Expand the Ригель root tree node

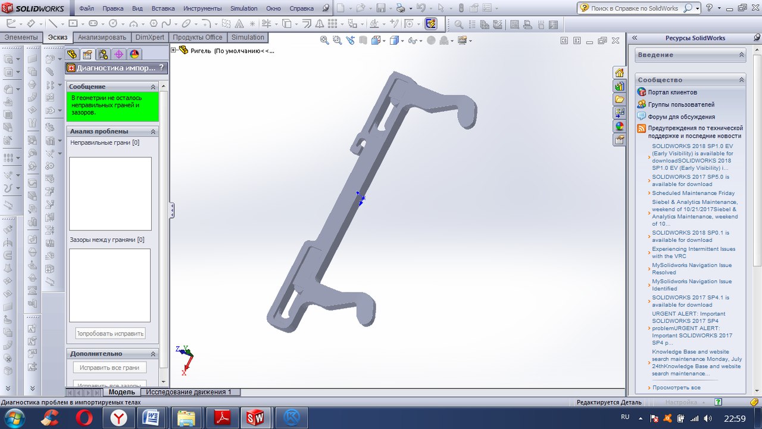click(174, 51)
